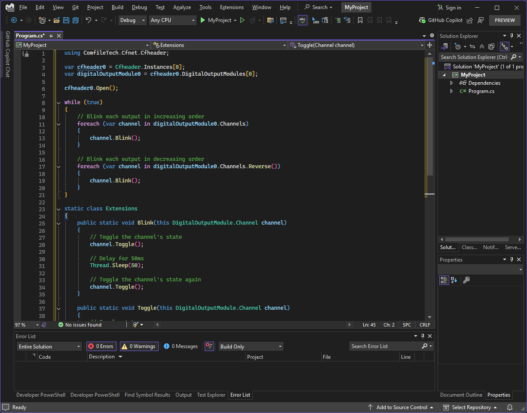Toggle the 0 Warnings filter
This screenshot has width=527, height=413.
[x=138, y=346]
